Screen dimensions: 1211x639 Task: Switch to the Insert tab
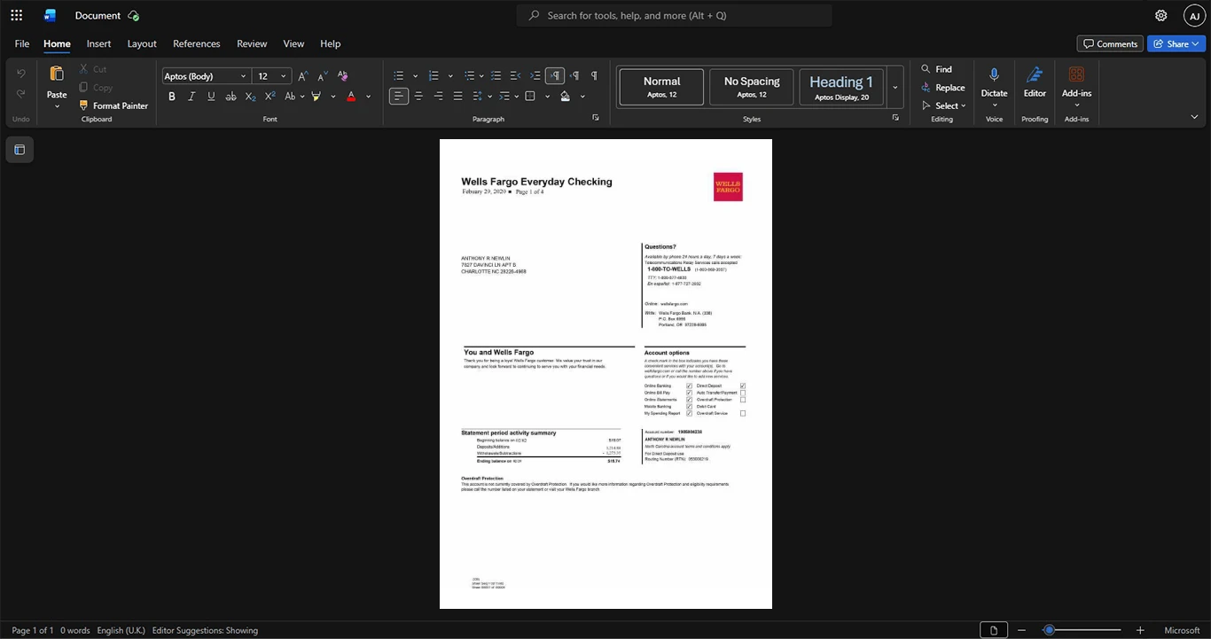(98, 43)
